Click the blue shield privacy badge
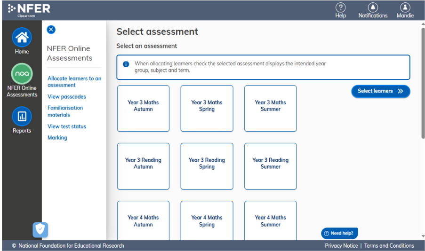Viewport: 425px width, 251px height. (x=40, y=229)
